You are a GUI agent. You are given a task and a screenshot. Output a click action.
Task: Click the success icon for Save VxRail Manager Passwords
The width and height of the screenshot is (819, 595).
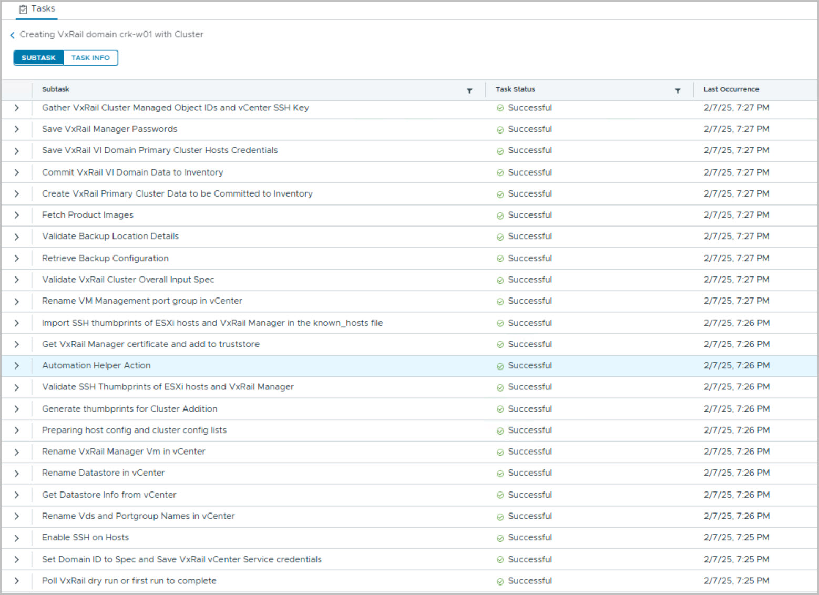tap(500, 130)
